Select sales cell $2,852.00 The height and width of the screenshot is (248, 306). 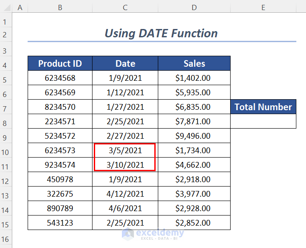click(194, 223)
